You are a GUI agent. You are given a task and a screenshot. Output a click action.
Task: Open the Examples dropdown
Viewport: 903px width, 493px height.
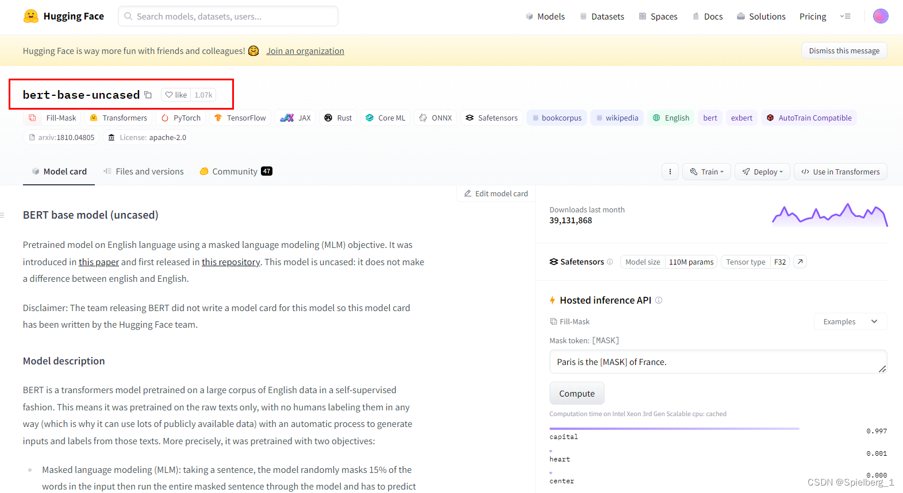pos(850,321)
